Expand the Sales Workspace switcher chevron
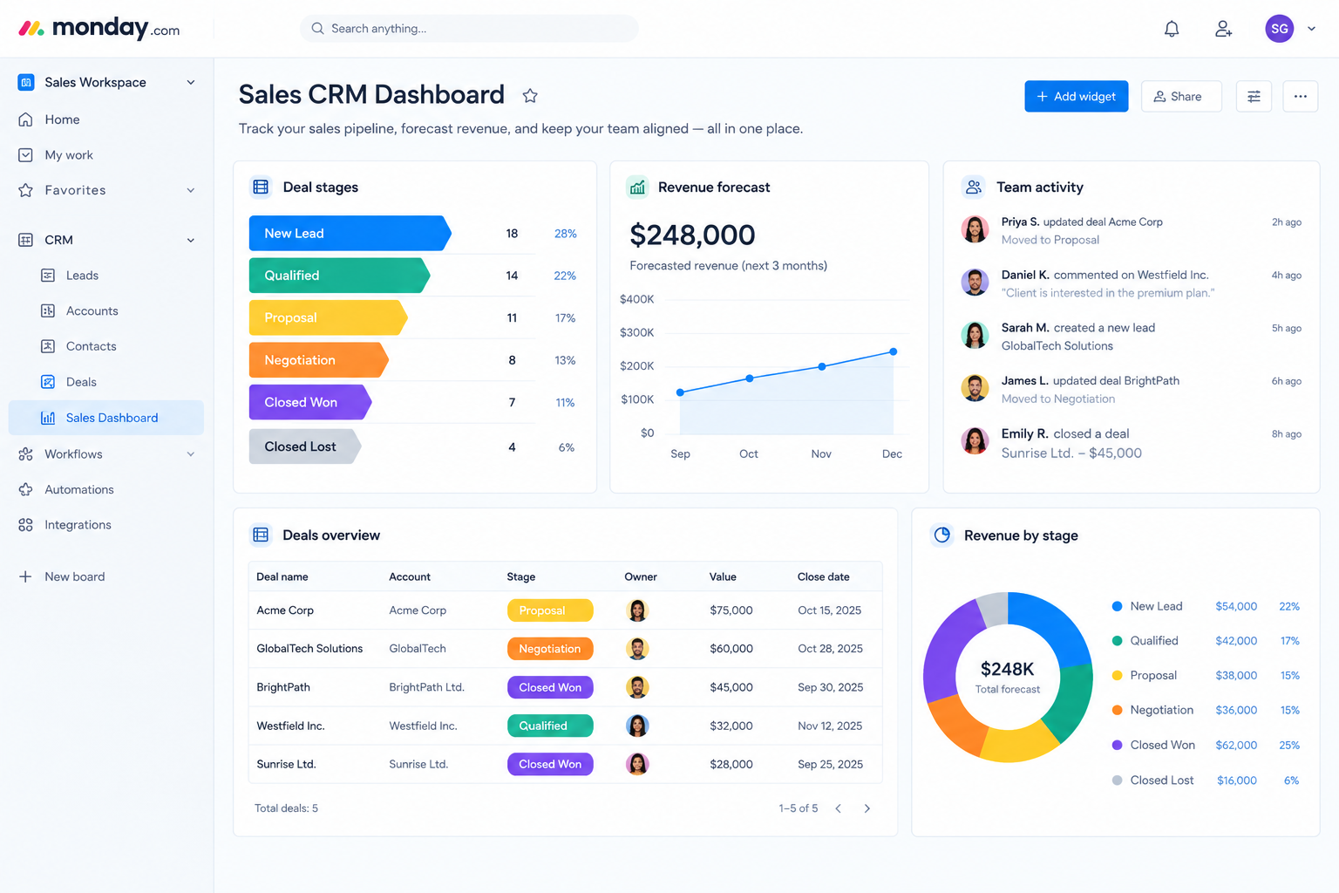1339x893 pixels. click(191, 82)
